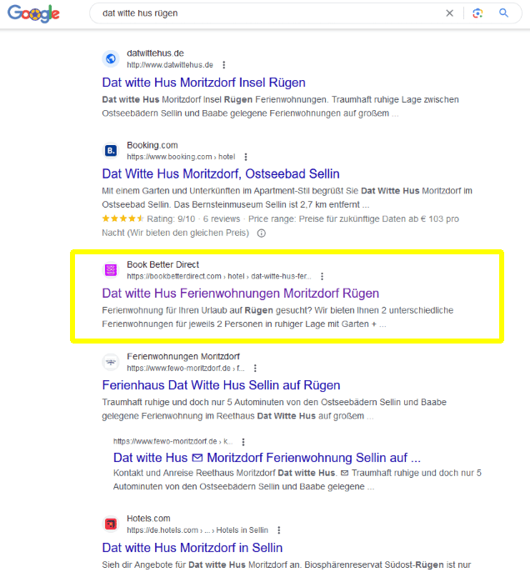The width and height of the screenshot is (530, 572).
Task: Click the magnifying glass search button
Action: pyautogui.click(x=504, y=13)
